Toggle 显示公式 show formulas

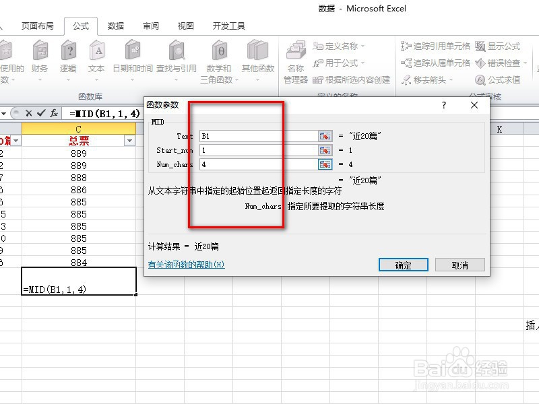click(498, 46)
